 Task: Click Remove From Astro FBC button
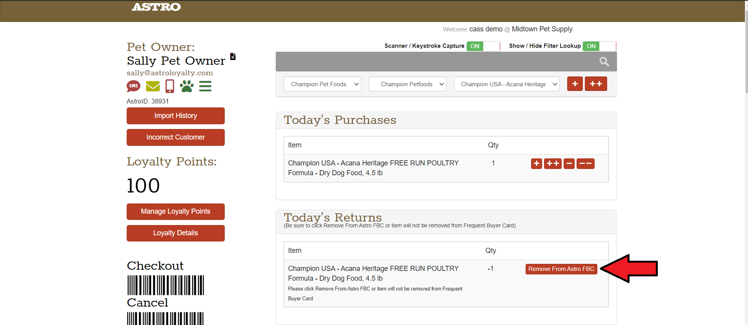point(561,269)
